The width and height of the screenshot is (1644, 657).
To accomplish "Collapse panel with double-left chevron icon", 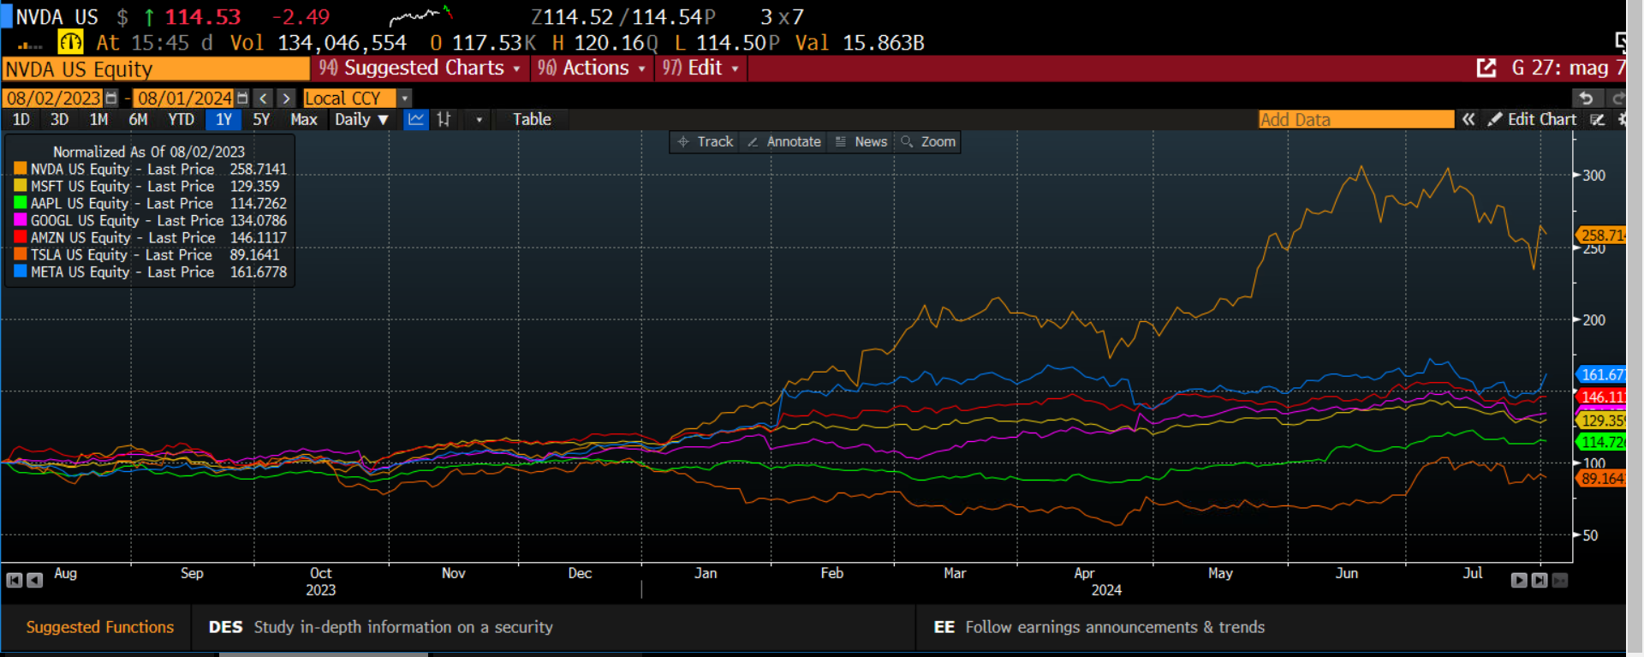I will point(1468,120).
